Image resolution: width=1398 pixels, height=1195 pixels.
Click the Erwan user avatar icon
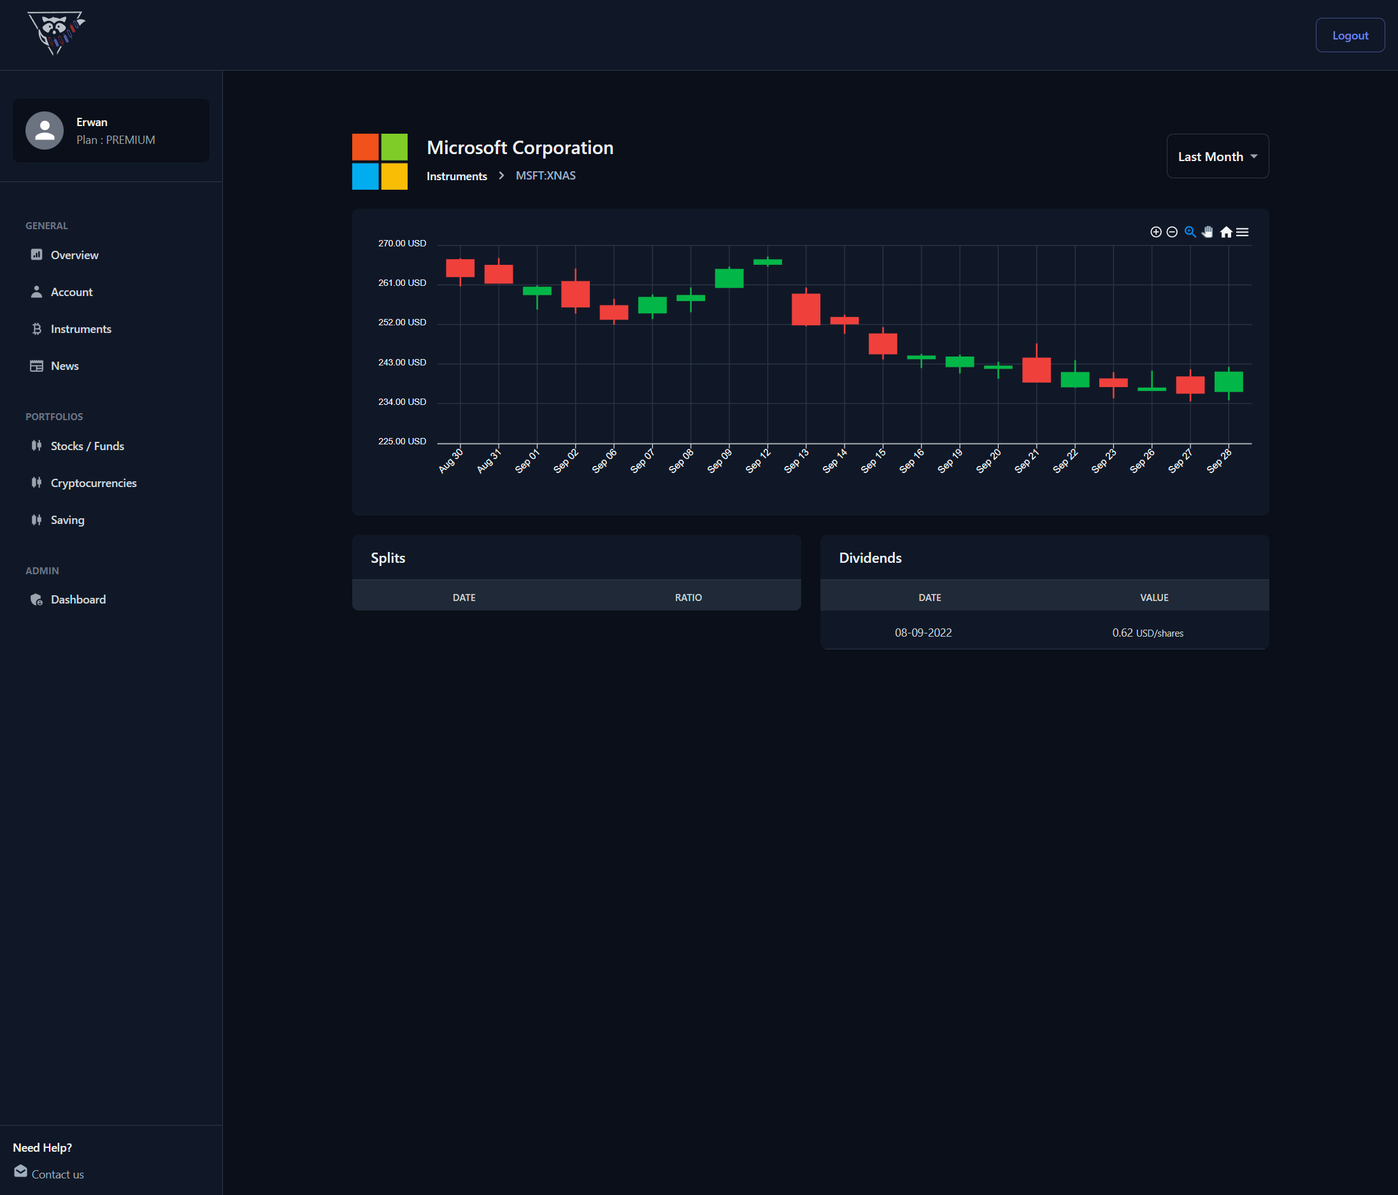point(45,130)
